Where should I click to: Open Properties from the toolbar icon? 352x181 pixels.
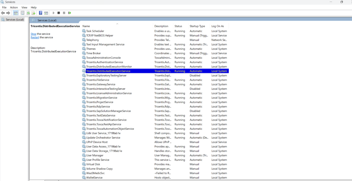pos(23,13)
